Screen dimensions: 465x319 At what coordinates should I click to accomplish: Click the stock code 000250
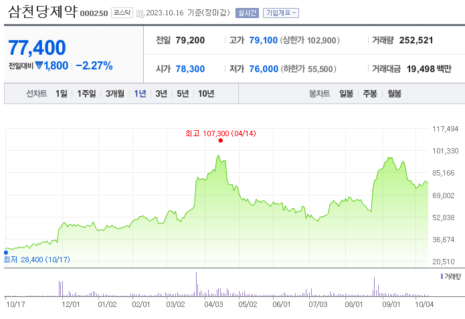[x=94, y=13]
